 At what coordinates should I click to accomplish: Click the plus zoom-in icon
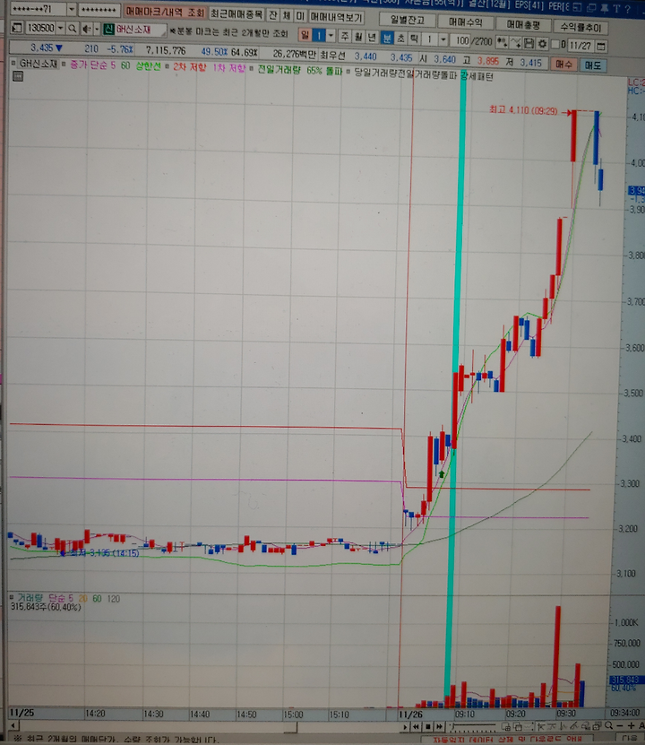(x=631, y=725)
